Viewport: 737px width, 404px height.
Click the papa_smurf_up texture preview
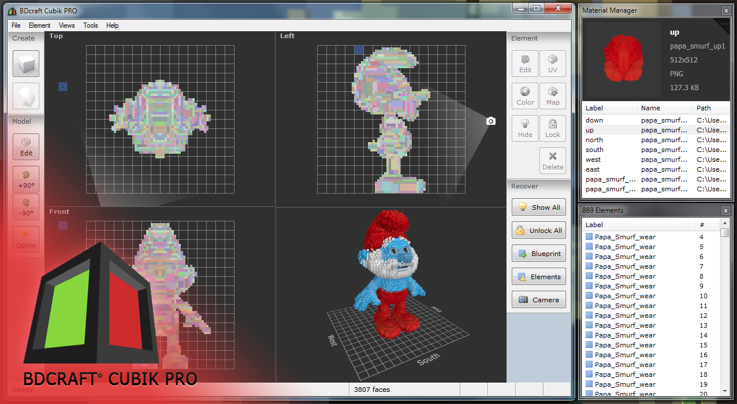pyautogui.click(x=624, y=60)
